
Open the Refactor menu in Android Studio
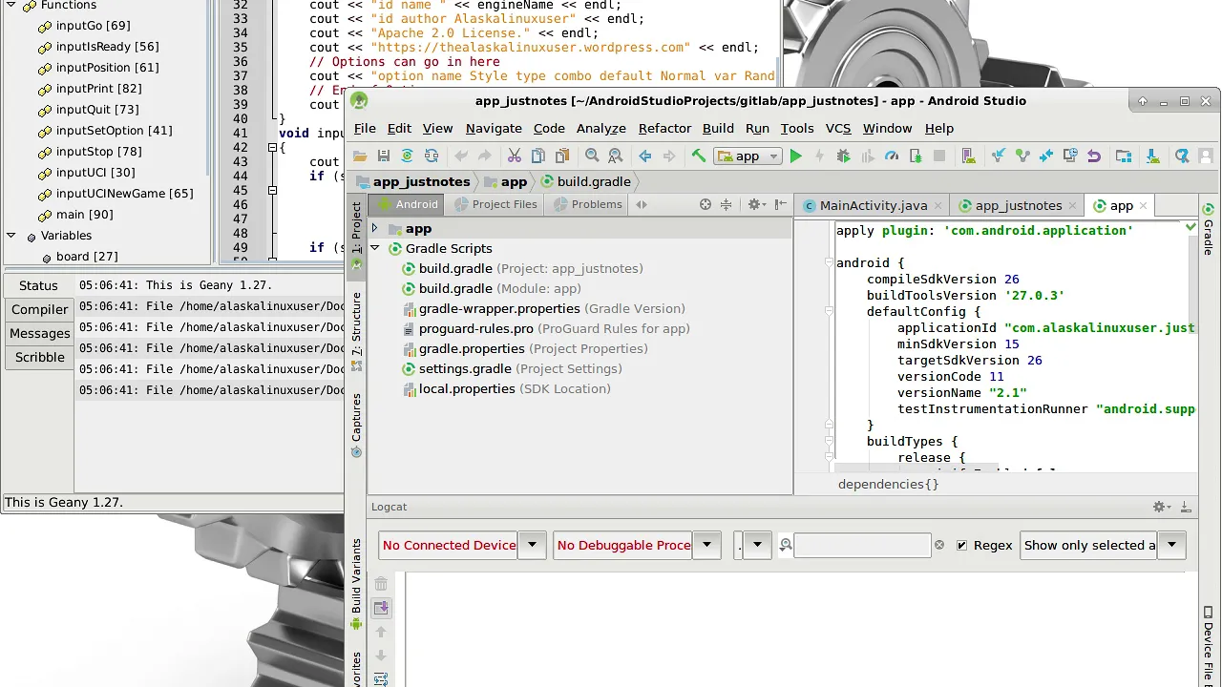[x=664, y=128]
